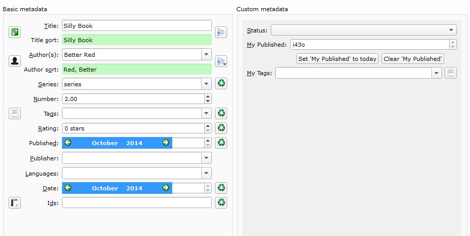The height and width of the screenshot is (236, 470).
Task: Click the swap title and author icon
Action: point(15,32)
